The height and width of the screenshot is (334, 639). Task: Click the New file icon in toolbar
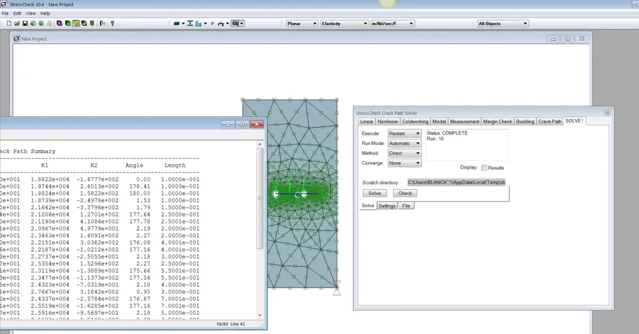point(9,24)
